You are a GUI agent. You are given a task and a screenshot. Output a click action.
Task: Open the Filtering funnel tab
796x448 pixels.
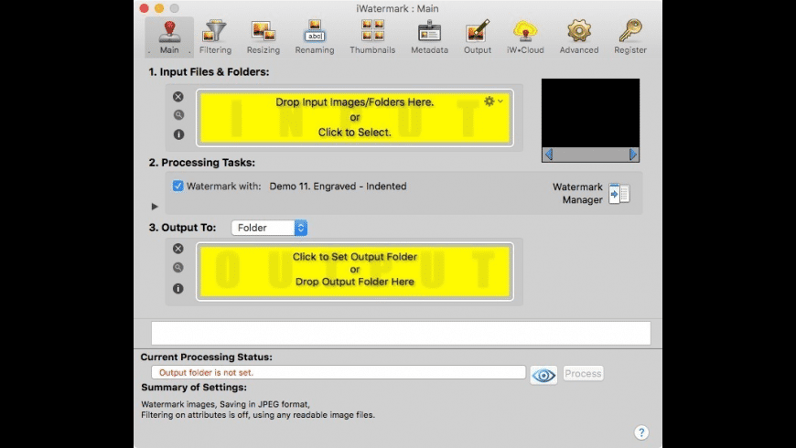click(215, 37)
